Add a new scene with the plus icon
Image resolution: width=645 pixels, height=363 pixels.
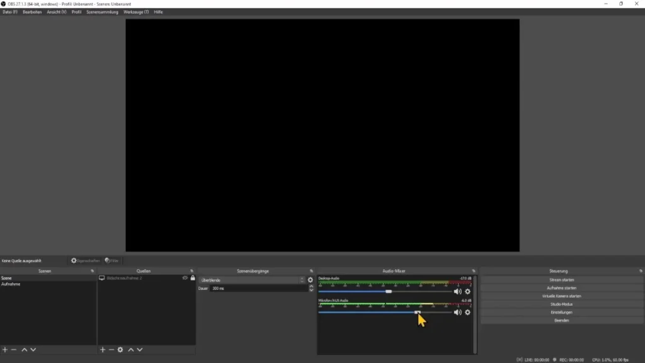click(6, 350)
